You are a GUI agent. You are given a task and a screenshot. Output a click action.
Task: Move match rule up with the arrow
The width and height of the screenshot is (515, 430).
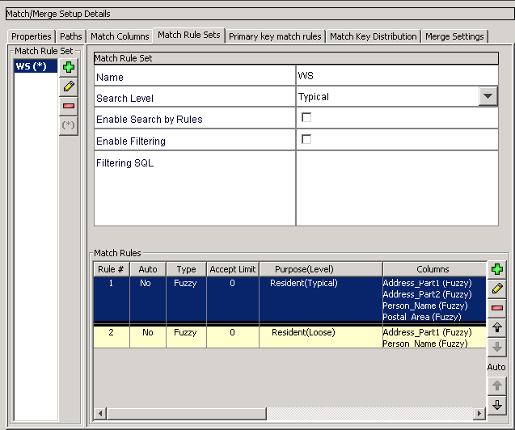click(x=497, y=327)
